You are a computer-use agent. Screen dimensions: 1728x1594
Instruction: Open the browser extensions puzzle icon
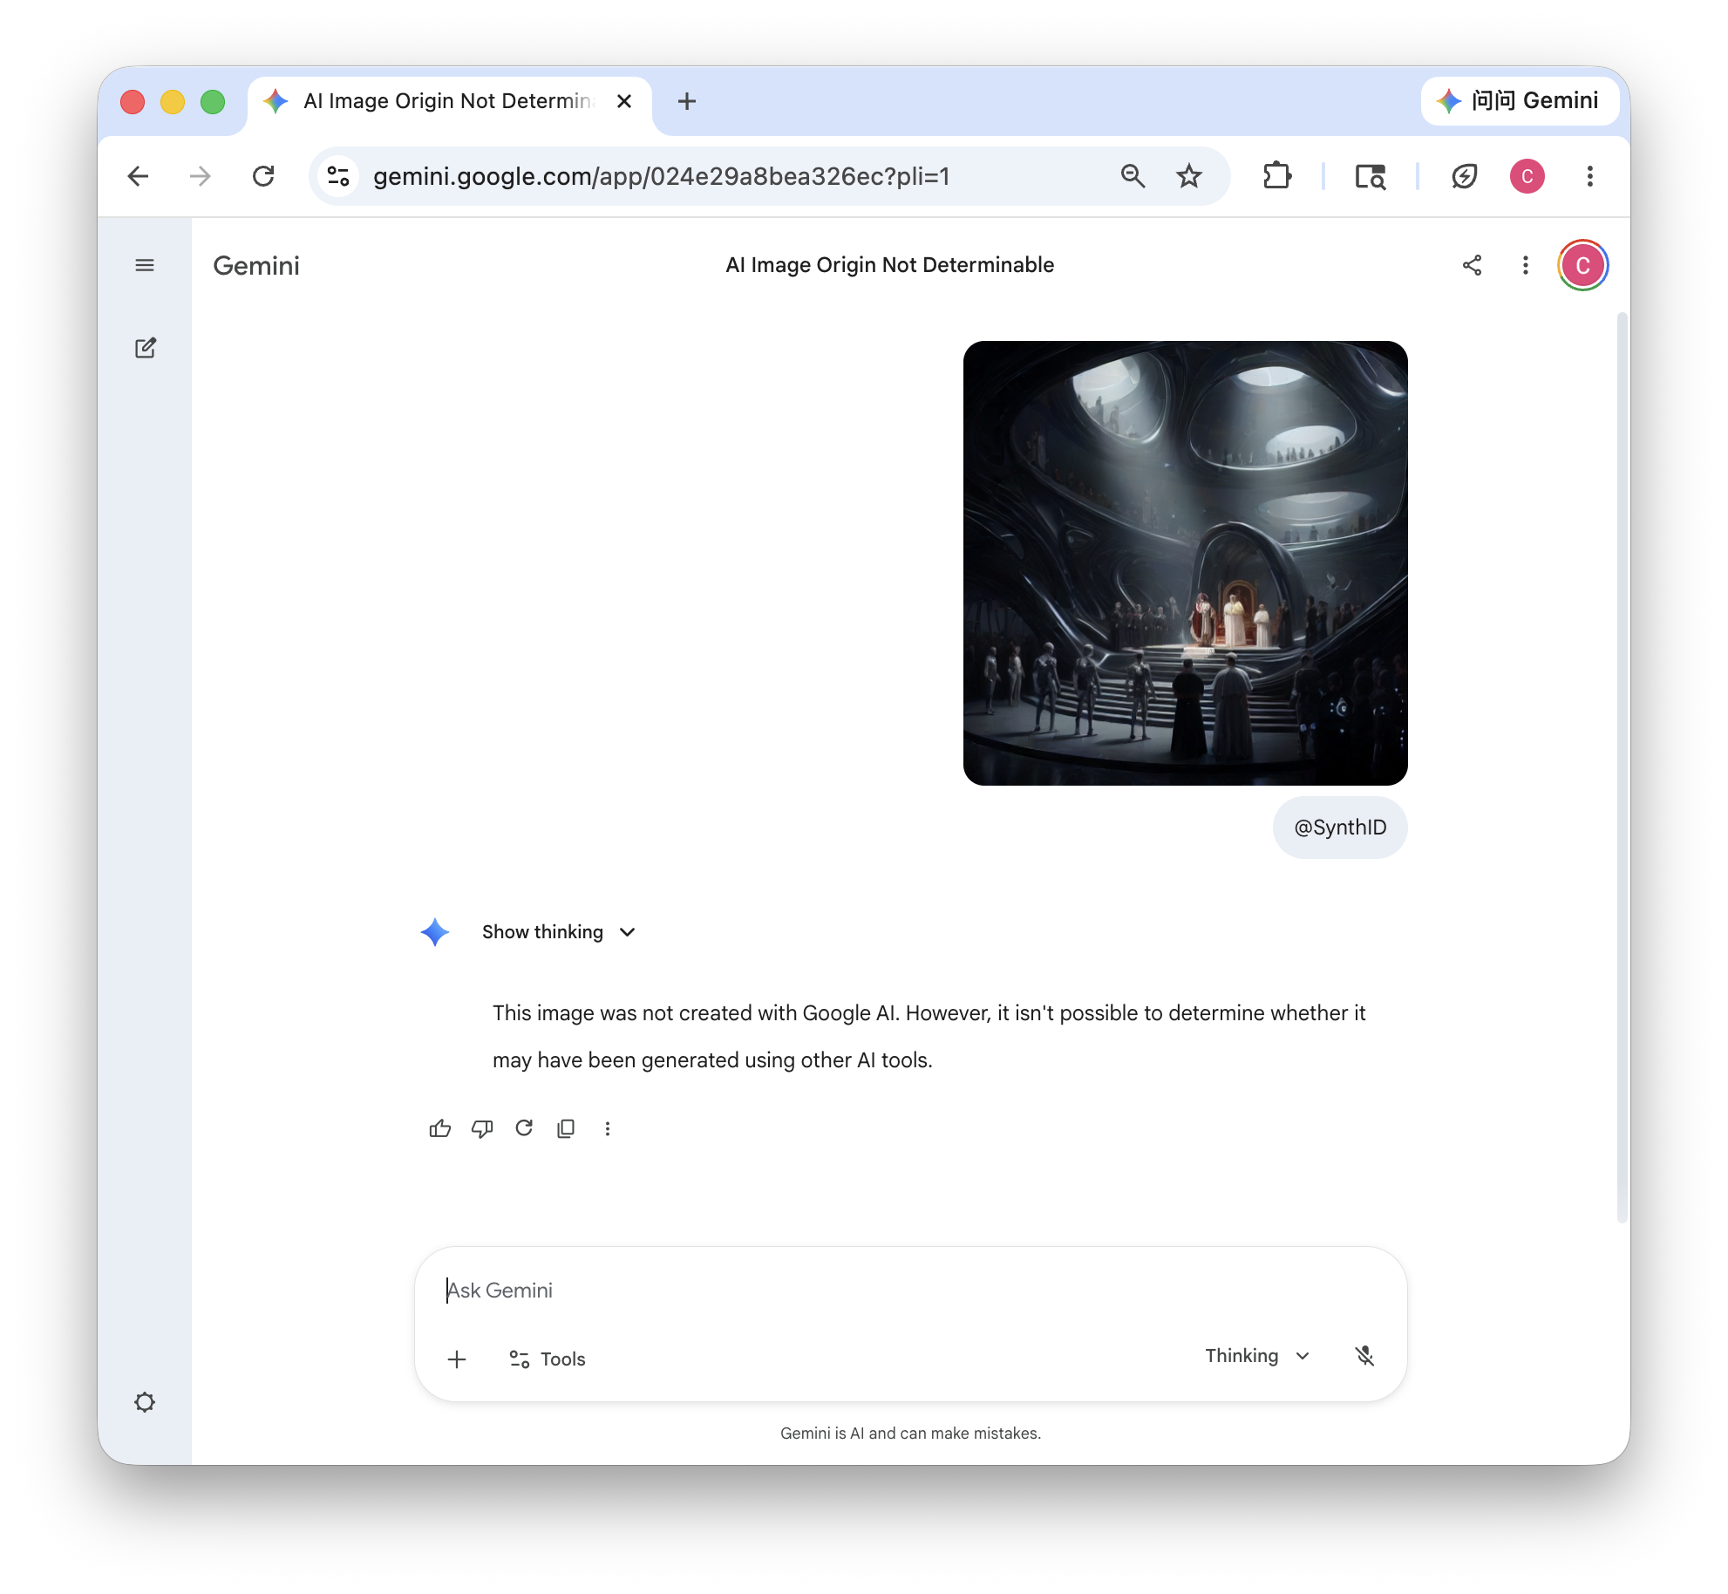click(x=1277, y=176)
